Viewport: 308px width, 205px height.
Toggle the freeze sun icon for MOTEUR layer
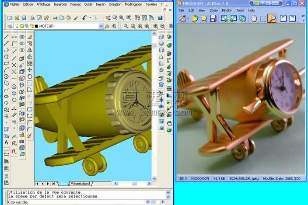click(22, 26)
